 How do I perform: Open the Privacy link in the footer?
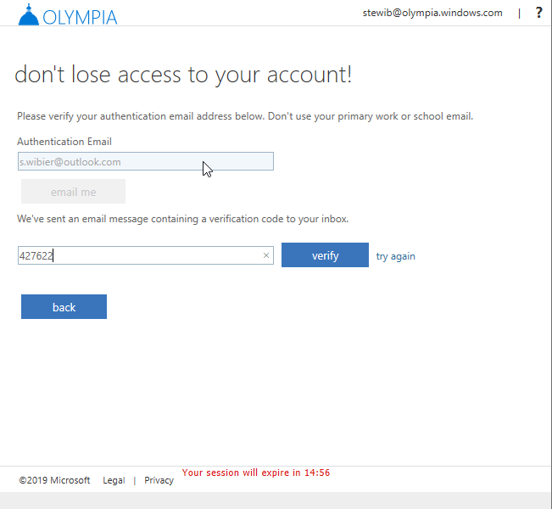159,480
